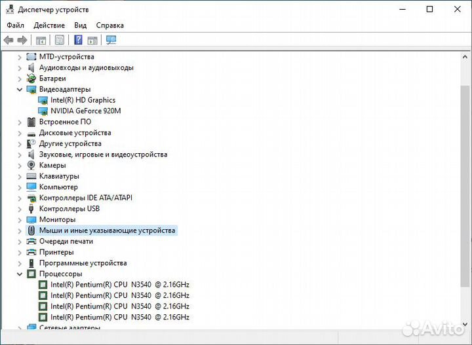Expand the Мыши и иные указывающие устройства node

[20, 231]
